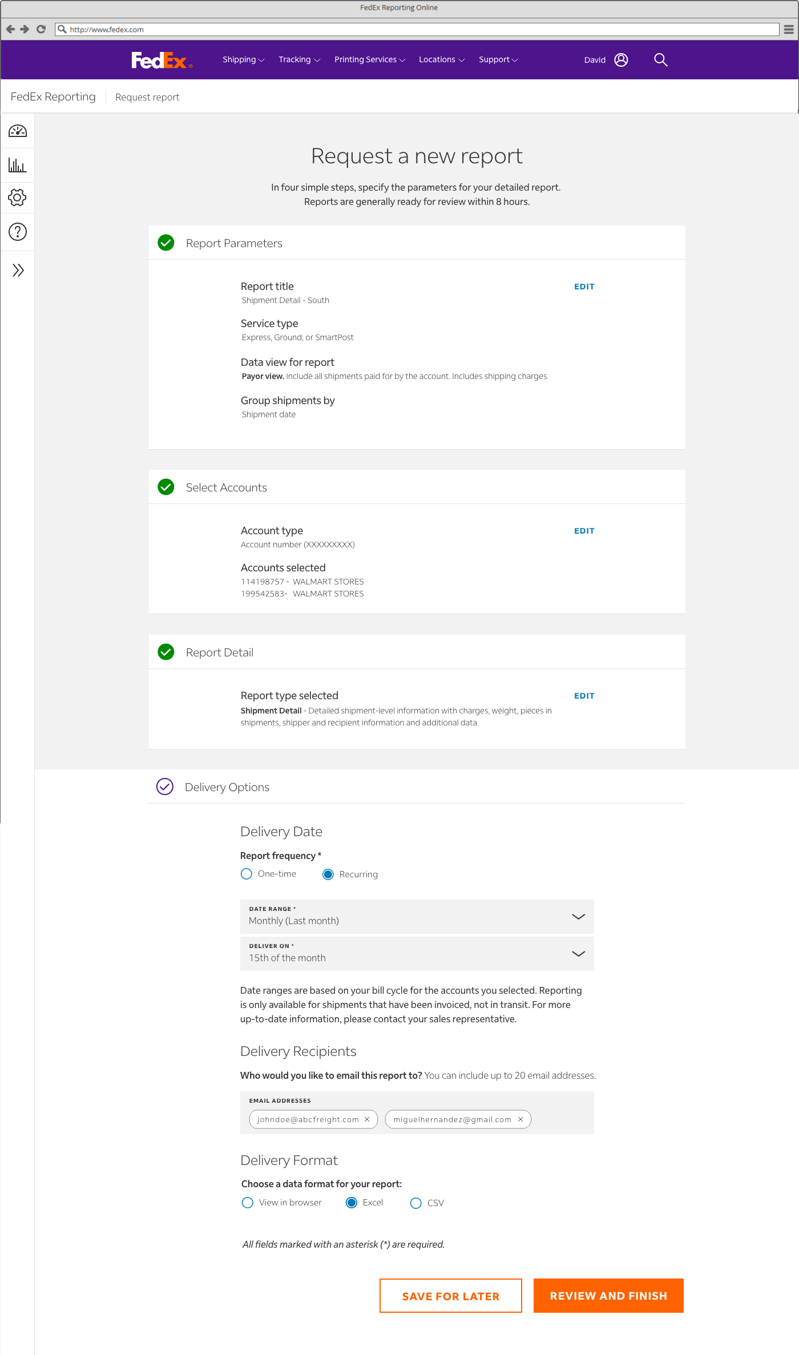Click the search magnifier in header
This screenshot has width=799, height=1355.
click(x=660, y=60)
